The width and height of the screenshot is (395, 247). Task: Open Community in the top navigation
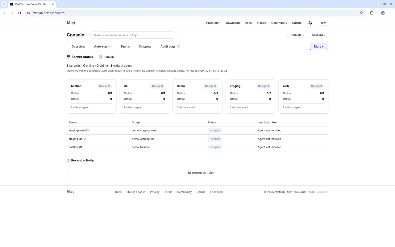pos(279,23)
